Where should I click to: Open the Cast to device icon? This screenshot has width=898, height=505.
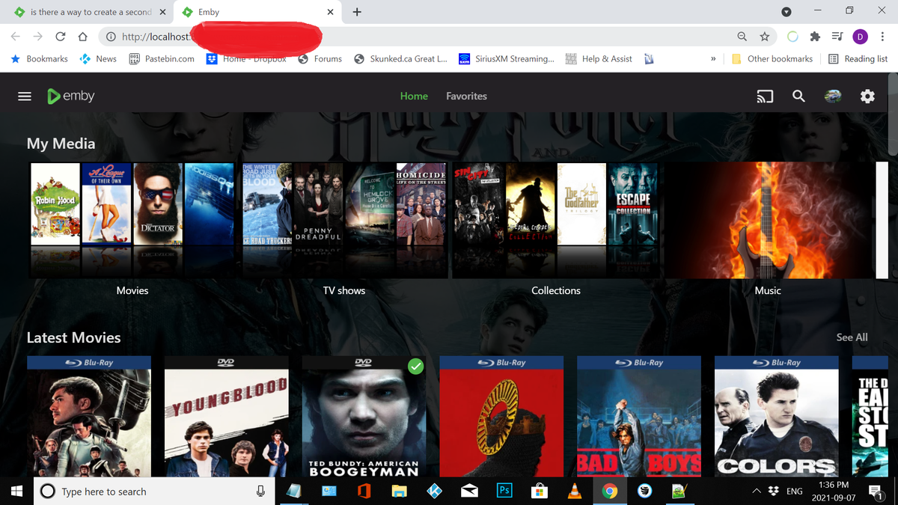point(764,97)
